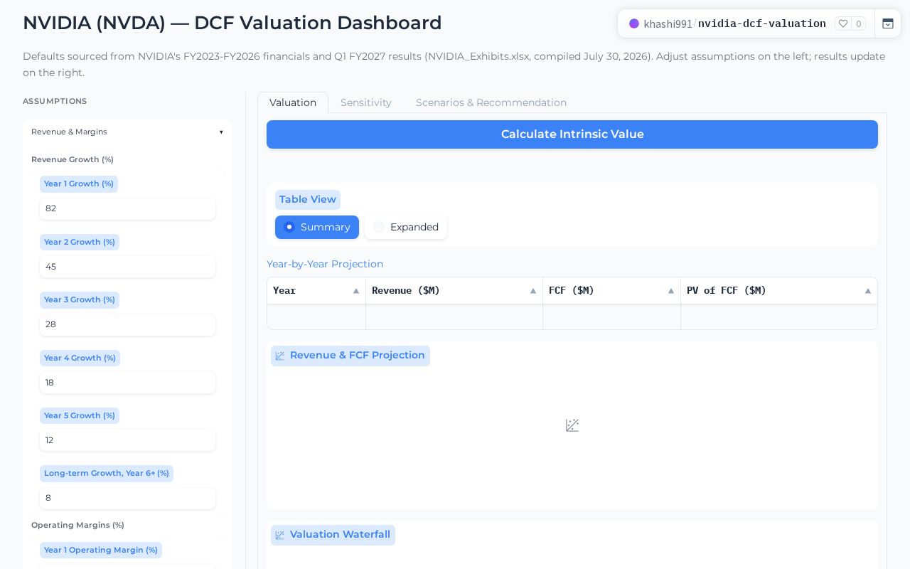Sort table by PV of FCF ($M) arrow
The image size is (910, 569).
coord(868,291)
